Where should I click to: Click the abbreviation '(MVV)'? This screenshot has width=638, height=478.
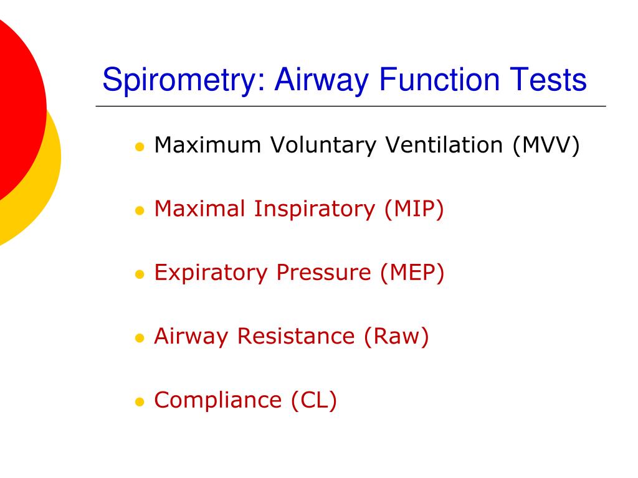546,145
